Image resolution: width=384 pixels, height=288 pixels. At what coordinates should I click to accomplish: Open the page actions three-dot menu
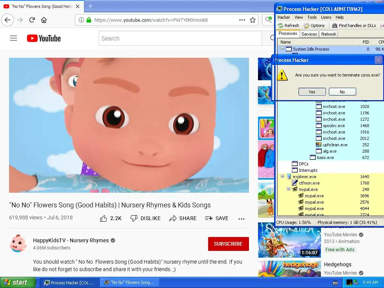(x=242, y=20)
